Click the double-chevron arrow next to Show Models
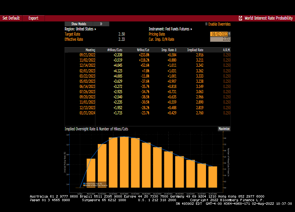 coord(101,24)
